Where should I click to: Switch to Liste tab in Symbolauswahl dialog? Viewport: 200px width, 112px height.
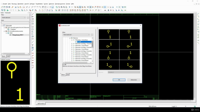[67, 74]
